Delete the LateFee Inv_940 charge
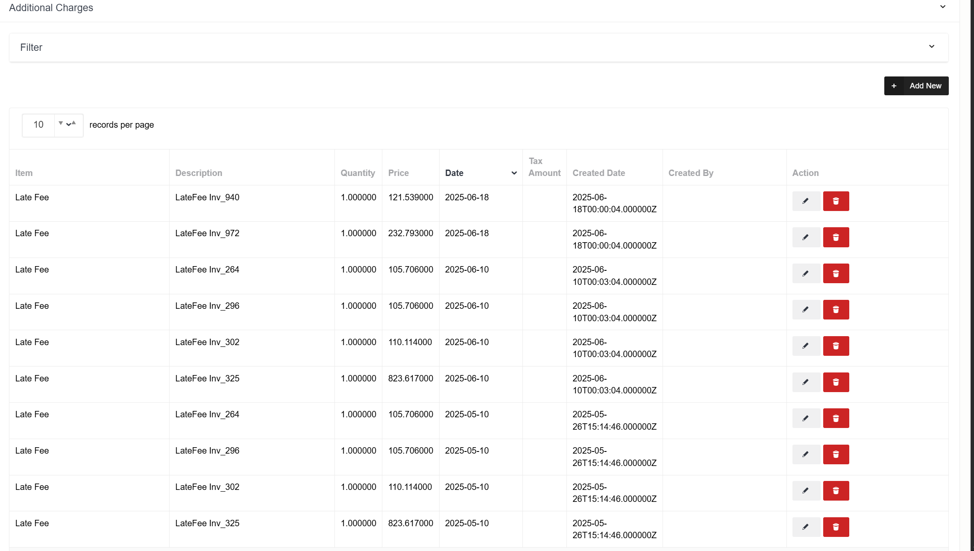Screen dimensions: 974x551 coord(836,201)
